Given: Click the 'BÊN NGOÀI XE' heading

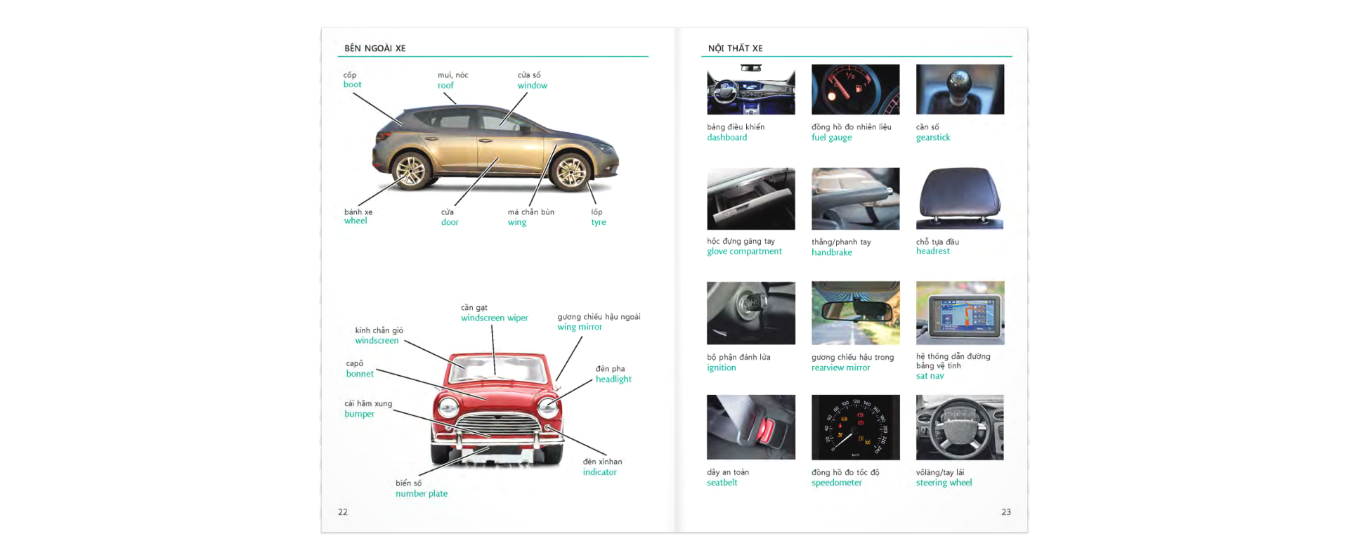Looking at the screenshot, I should coord(374,48).
